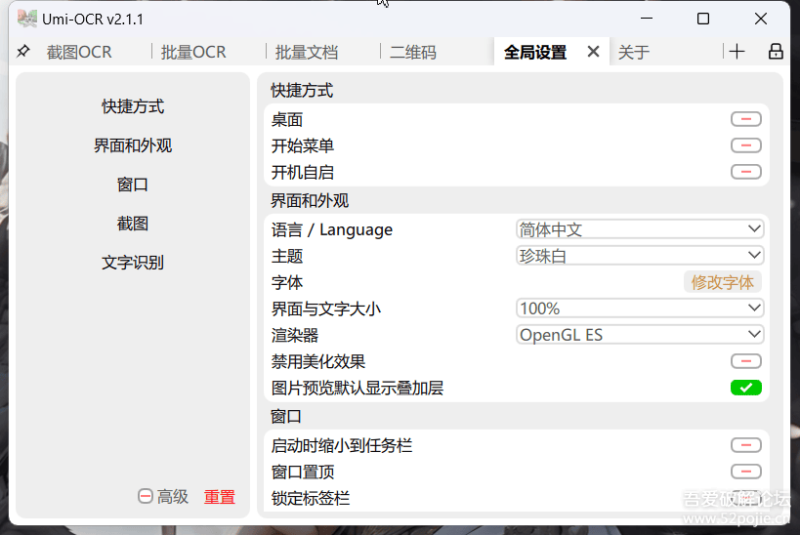Click the red 重置 reset link
This screenshot has width=800, height=535.
pyautogui.click(x=220, y=497)
